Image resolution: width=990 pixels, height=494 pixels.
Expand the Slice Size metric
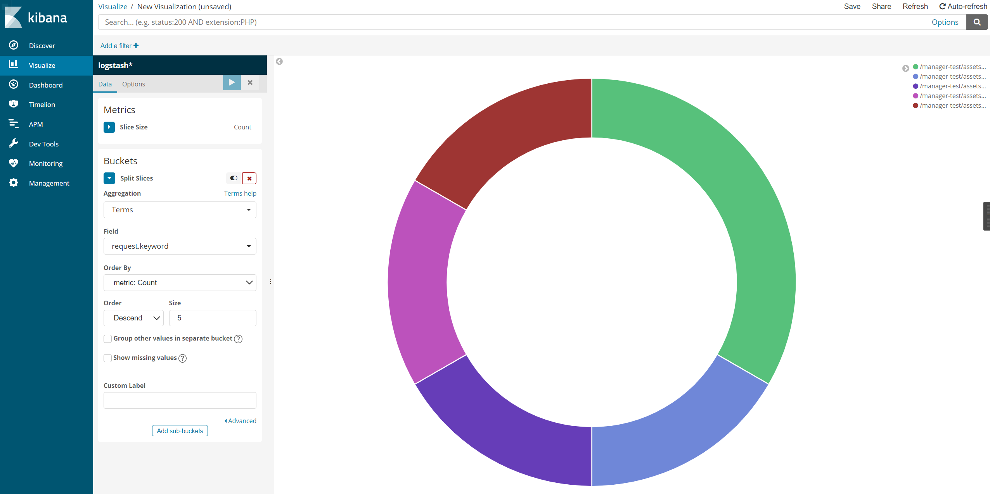tap(109, 127)
